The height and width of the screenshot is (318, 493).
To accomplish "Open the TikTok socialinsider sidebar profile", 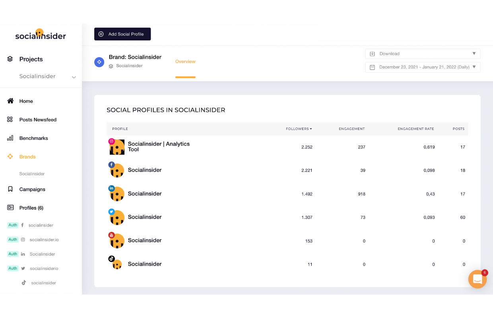I will click(43, 283).
